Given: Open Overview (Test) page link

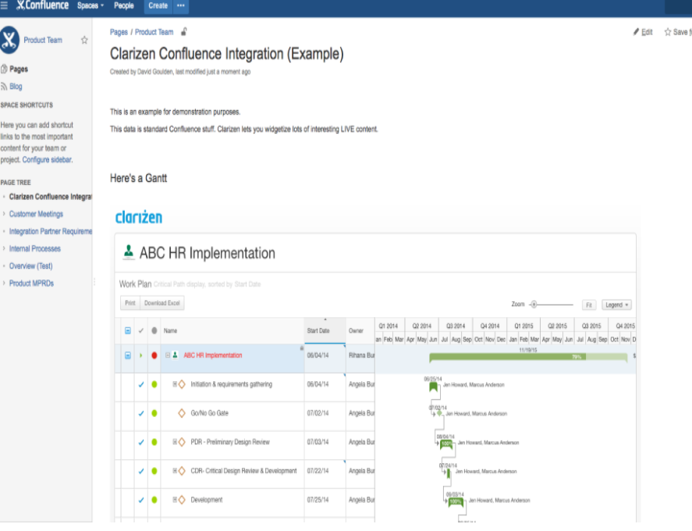Looking at the screenshot, I should [x=30, y=266].
